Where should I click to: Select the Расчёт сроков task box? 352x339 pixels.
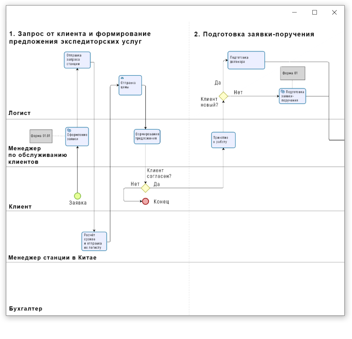click(94, 241)
